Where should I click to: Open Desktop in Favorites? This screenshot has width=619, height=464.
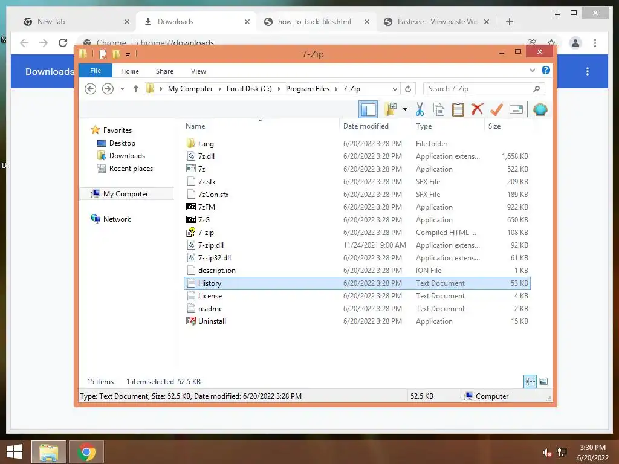click(x=122, y=143)
